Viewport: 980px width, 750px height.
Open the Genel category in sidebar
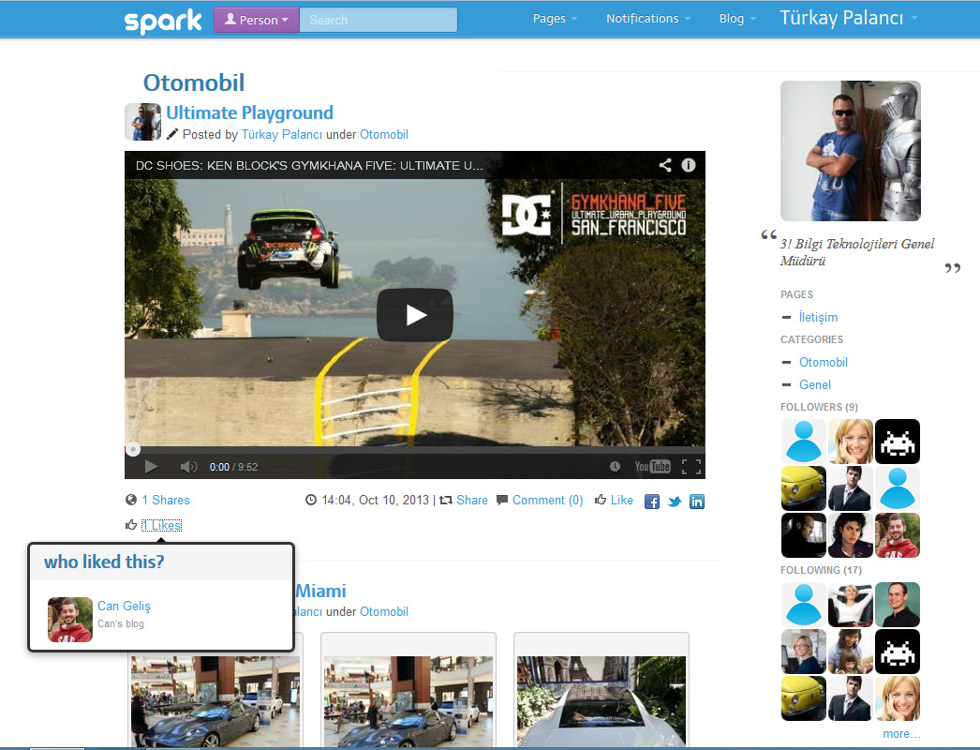click(815, 384)
